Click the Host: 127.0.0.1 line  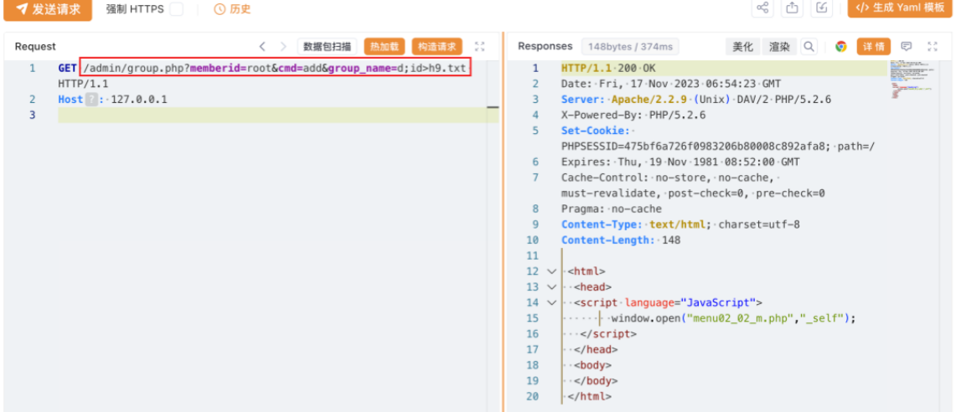coord(113,99)
